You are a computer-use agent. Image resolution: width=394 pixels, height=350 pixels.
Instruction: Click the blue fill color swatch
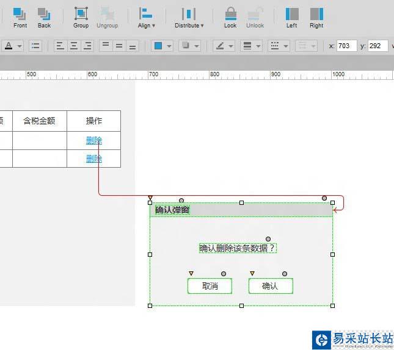click(158, 46)
